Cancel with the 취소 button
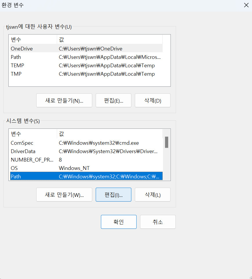The width and height of the screenshot is (252, 279). (x=158, y=222)
